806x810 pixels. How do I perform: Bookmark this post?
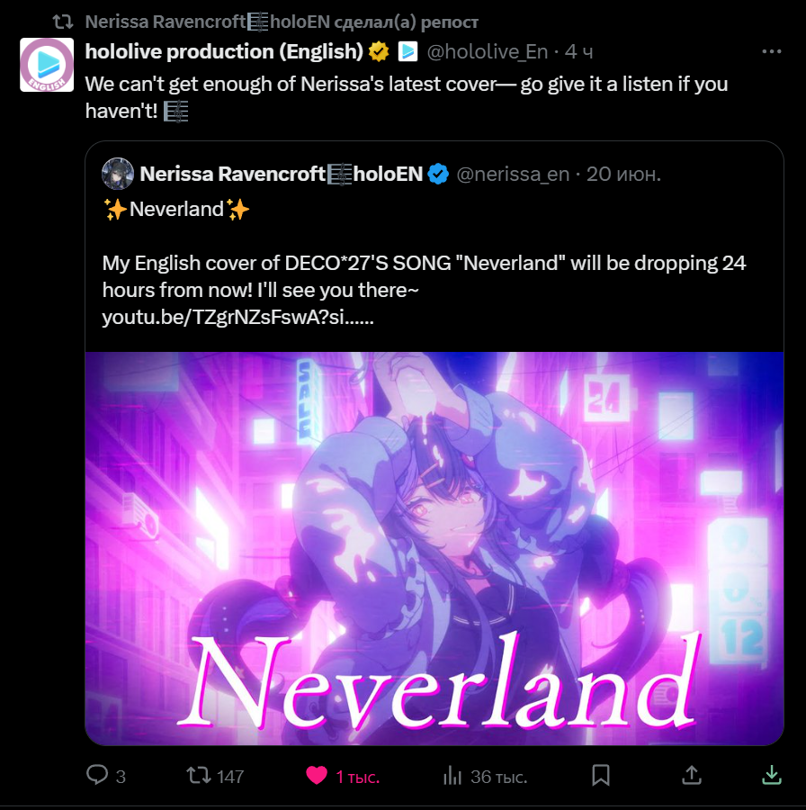pos(601,776)
